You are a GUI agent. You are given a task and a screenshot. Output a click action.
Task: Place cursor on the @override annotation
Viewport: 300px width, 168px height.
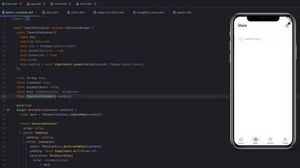(x=24, y=105)
